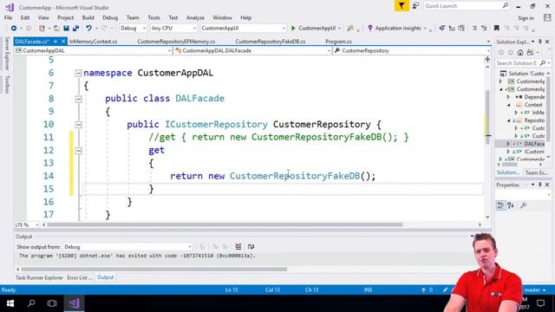Open the Error List tab
Viewport: 555px width, 312px height.
pyautogui.click(x=79, y=277)
